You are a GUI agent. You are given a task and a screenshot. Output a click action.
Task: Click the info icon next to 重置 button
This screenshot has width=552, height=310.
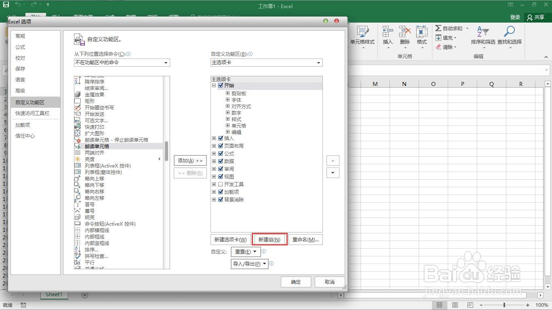tap(264, 251)
